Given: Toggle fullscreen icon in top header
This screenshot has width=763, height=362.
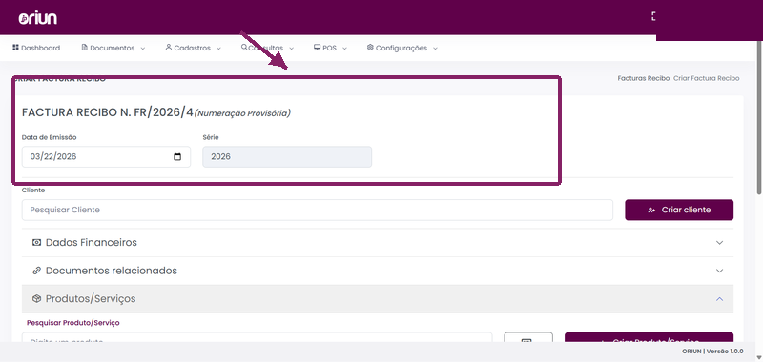Looking at the screenshot, I should (x=653, y=16).
